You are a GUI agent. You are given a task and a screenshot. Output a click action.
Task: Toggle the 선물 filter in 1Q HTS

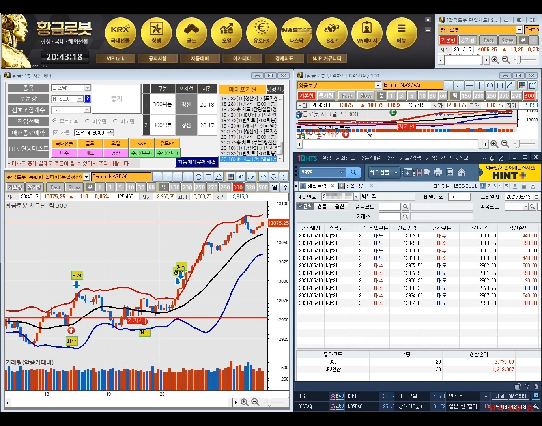(322, 206)
